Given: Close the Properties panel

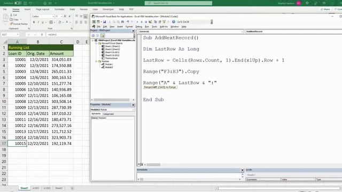Looking at the screenshot, I should 133,105.
